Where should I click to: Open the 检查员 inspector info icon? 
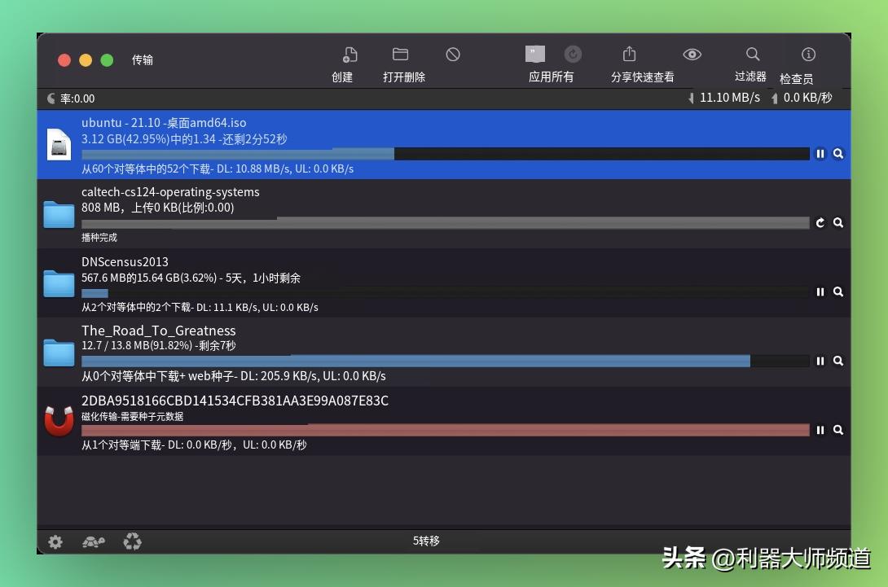click(807, 55)
